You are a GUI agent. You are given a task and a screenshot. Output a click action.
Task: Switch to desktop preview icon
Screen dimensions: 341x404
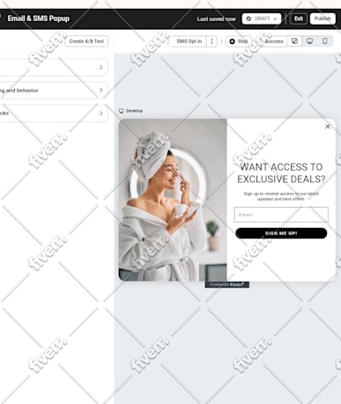click(309, 41)
